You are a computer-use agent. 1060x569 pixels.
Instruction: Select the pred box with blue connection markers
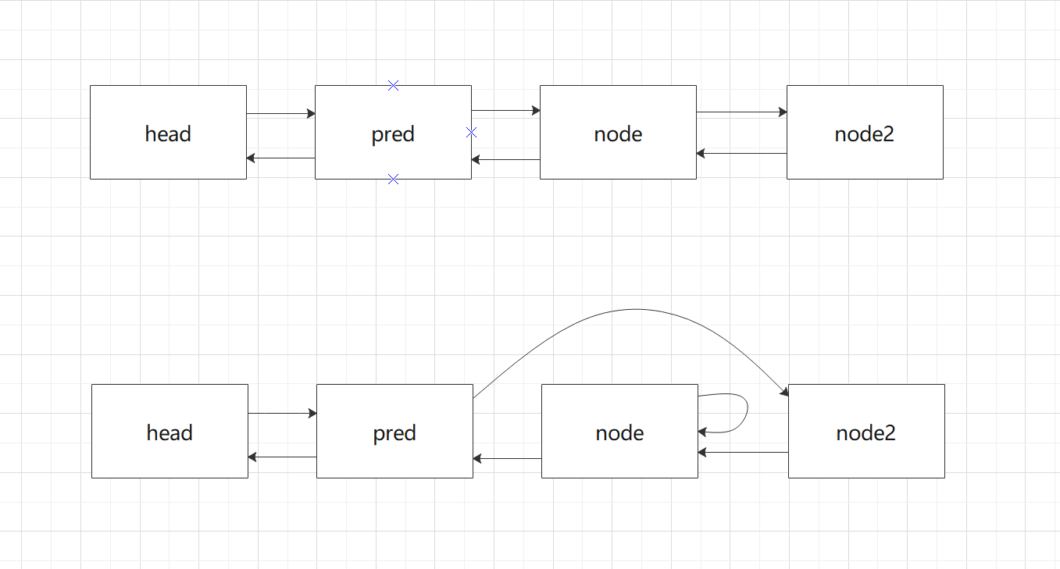click(x=393, y=133)
